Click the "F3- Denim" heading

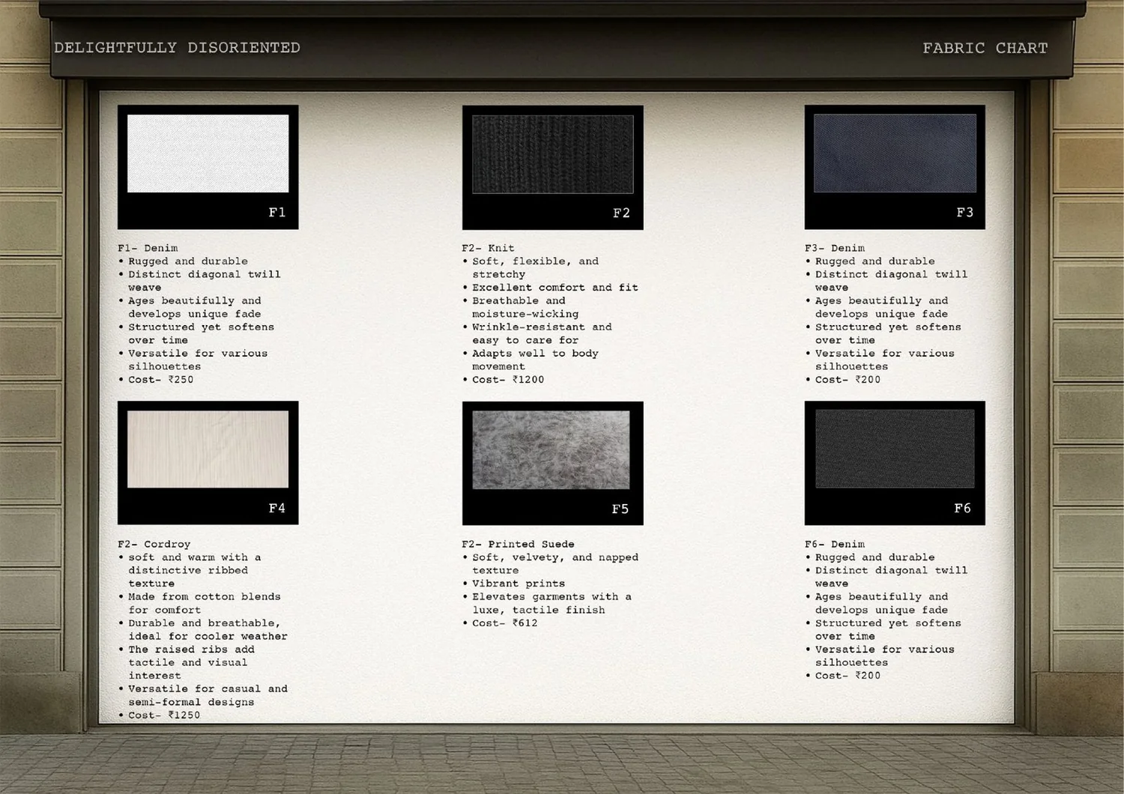835,248
